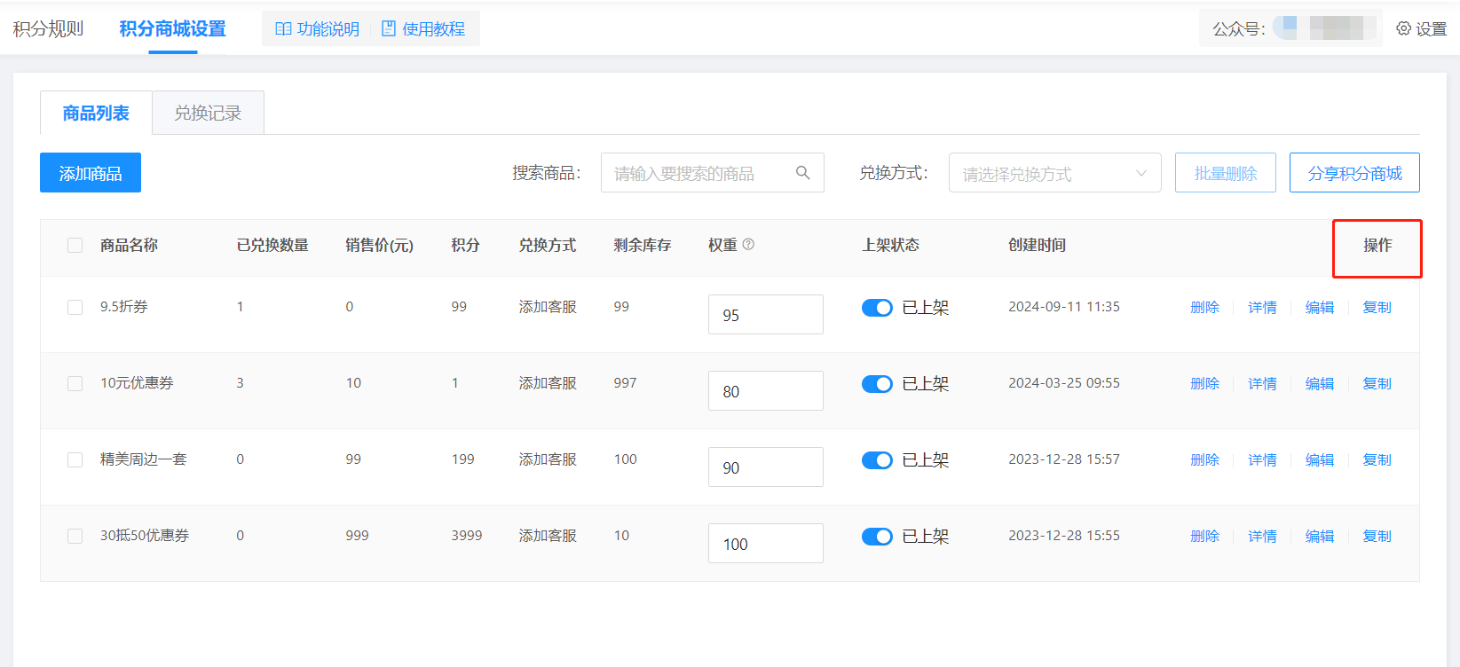Click weight field with value 80
This screenshot has width=1460, height=667.
(766, 391)
